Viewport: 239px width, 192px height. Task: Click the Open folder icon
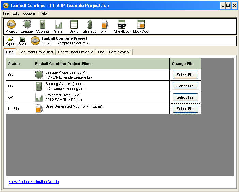[11, 41]
